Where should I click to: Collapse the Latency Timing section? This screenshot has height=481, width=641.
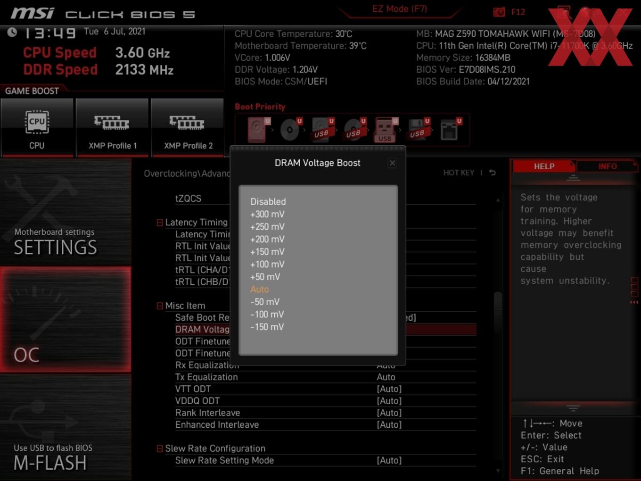click(160, 223)
